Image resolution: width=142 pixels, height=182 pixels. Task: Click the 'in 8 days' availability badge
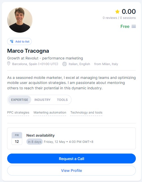click(35, 142)
